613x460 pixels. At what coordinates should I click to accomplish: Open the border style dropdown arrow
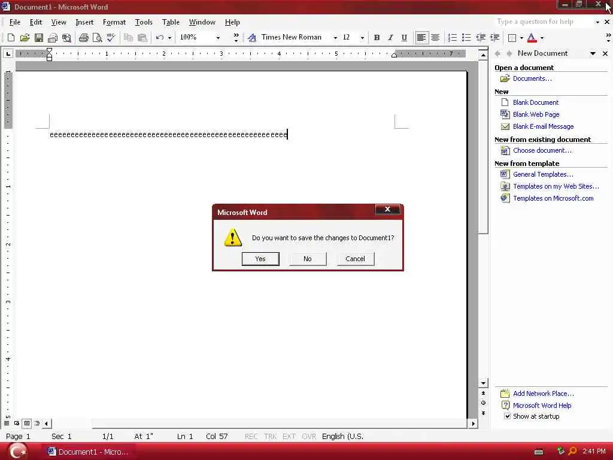(521, 38)
